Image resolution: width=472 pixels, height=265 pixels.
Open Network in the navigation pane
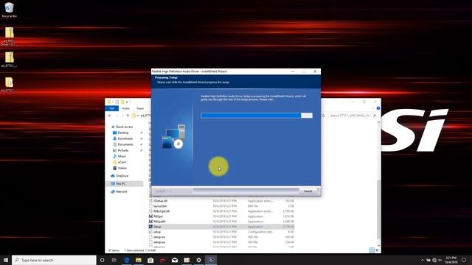click(121, 191)
